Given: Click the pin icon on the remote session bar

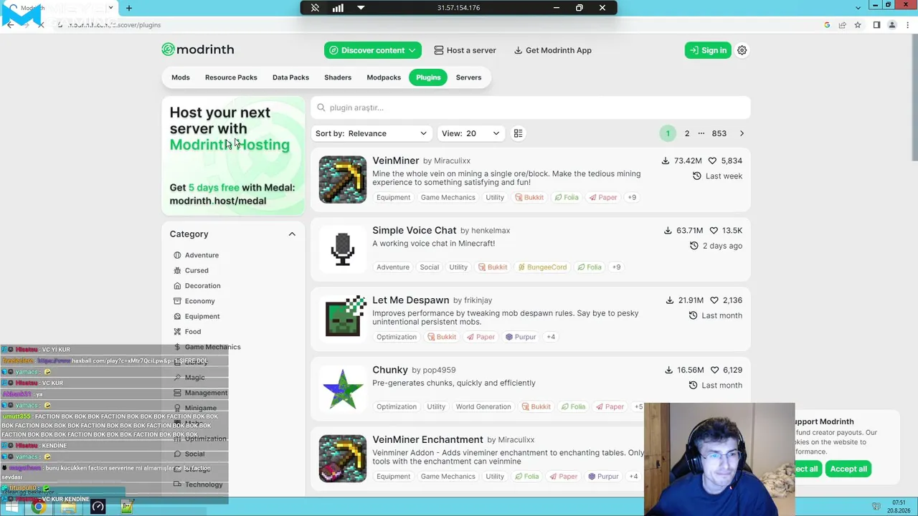Looking at the screenshot, I should [315, 8].
